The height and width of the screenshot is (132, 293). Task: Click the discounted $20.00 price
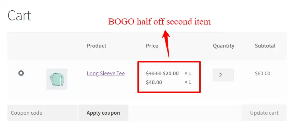[x=170, y=73]
